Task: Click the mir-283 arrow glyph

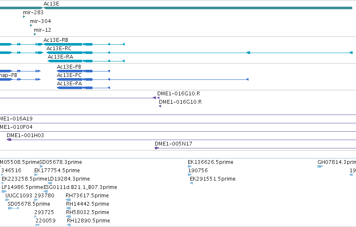Action: (24, 17)
